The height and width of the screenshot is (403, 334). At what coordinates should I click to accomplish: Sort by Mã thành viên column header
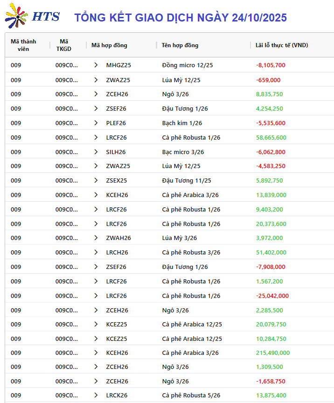pos(23,45)
